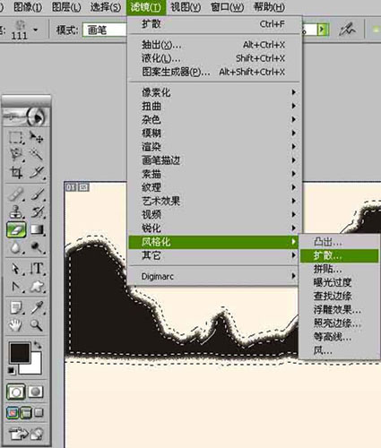Select the Rectangular Marquee tool
The height and width of the screenshot is (448, 381).
tap(15, 137)
